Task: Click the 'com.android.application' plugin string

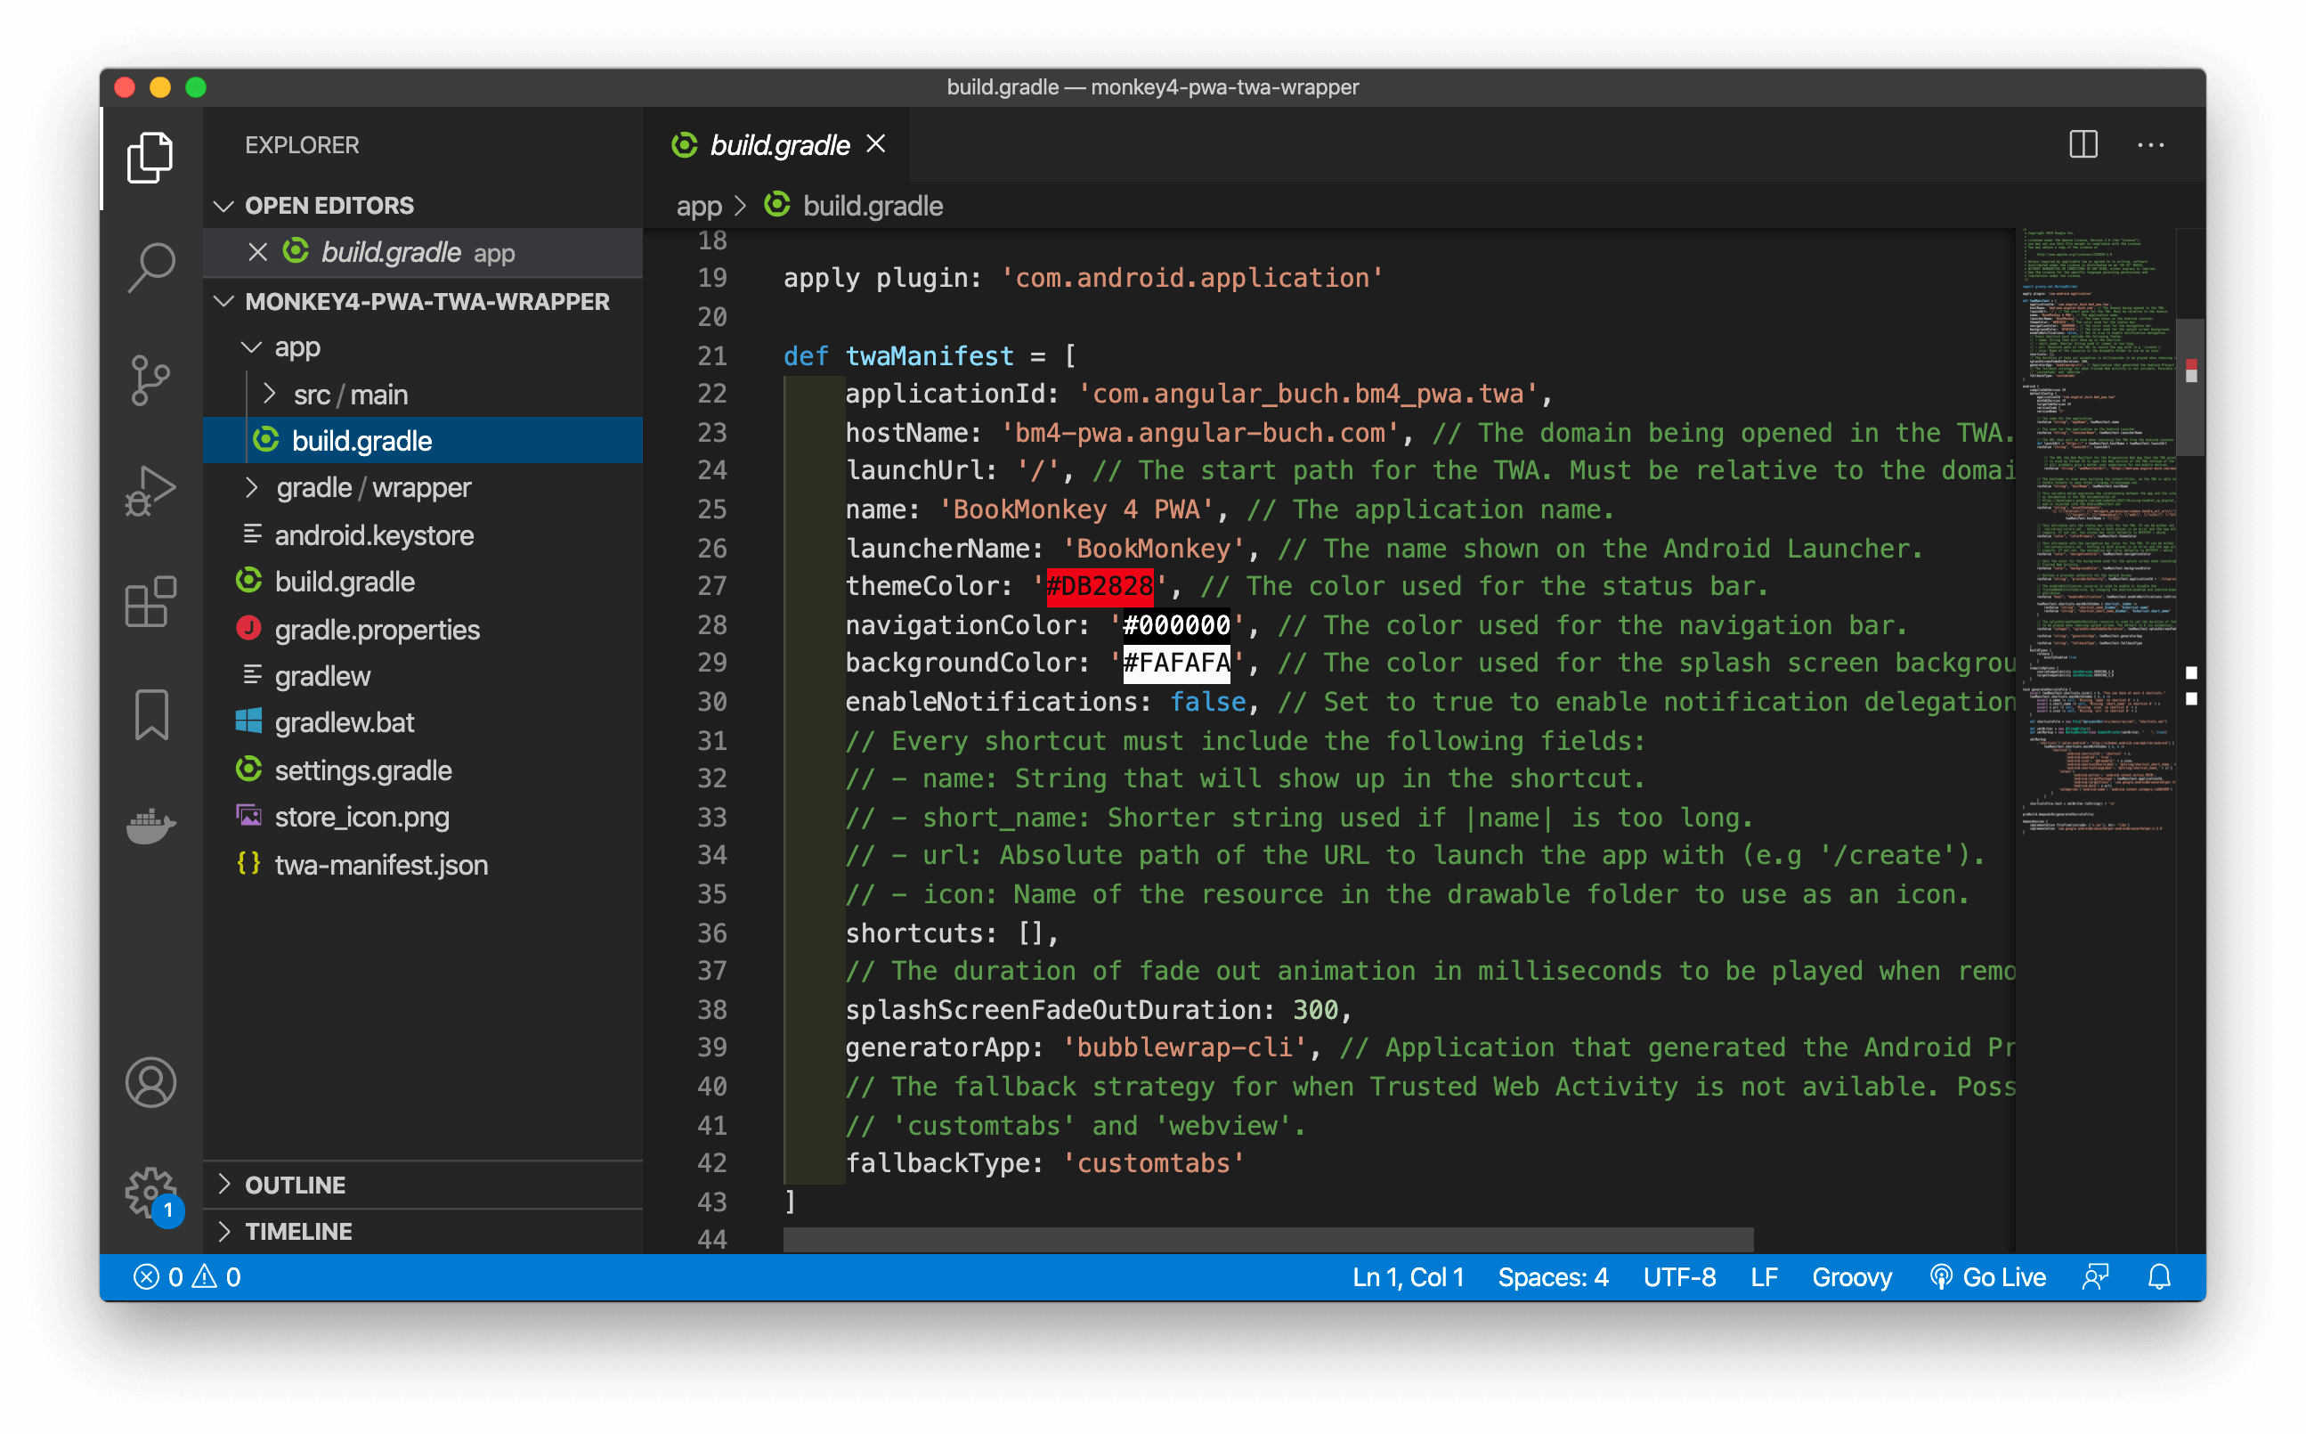Action: click(x=1191, y=278)
